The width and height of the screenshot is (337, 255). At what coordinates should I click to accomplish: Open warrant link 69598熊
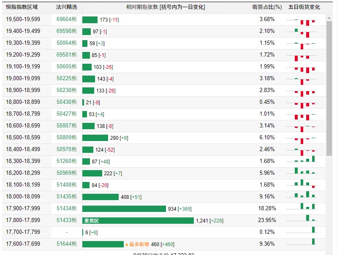pyautogui.click(x=67, y=31)
